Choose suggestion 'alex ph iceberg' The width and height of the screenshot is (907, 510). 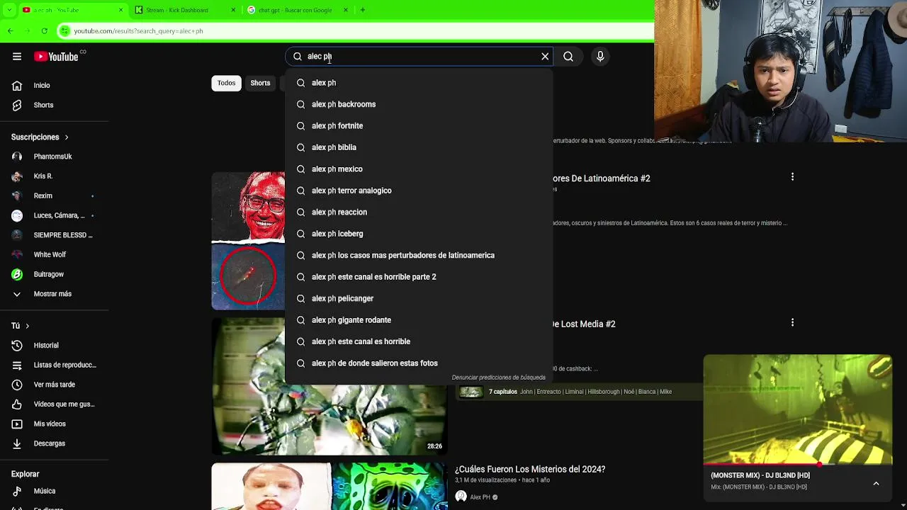419,234
